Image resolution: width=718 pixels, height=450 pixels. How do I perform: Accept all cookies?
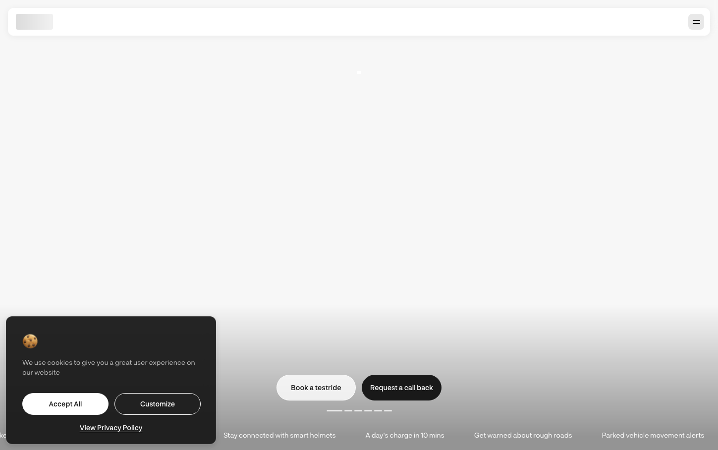(65, 404)
